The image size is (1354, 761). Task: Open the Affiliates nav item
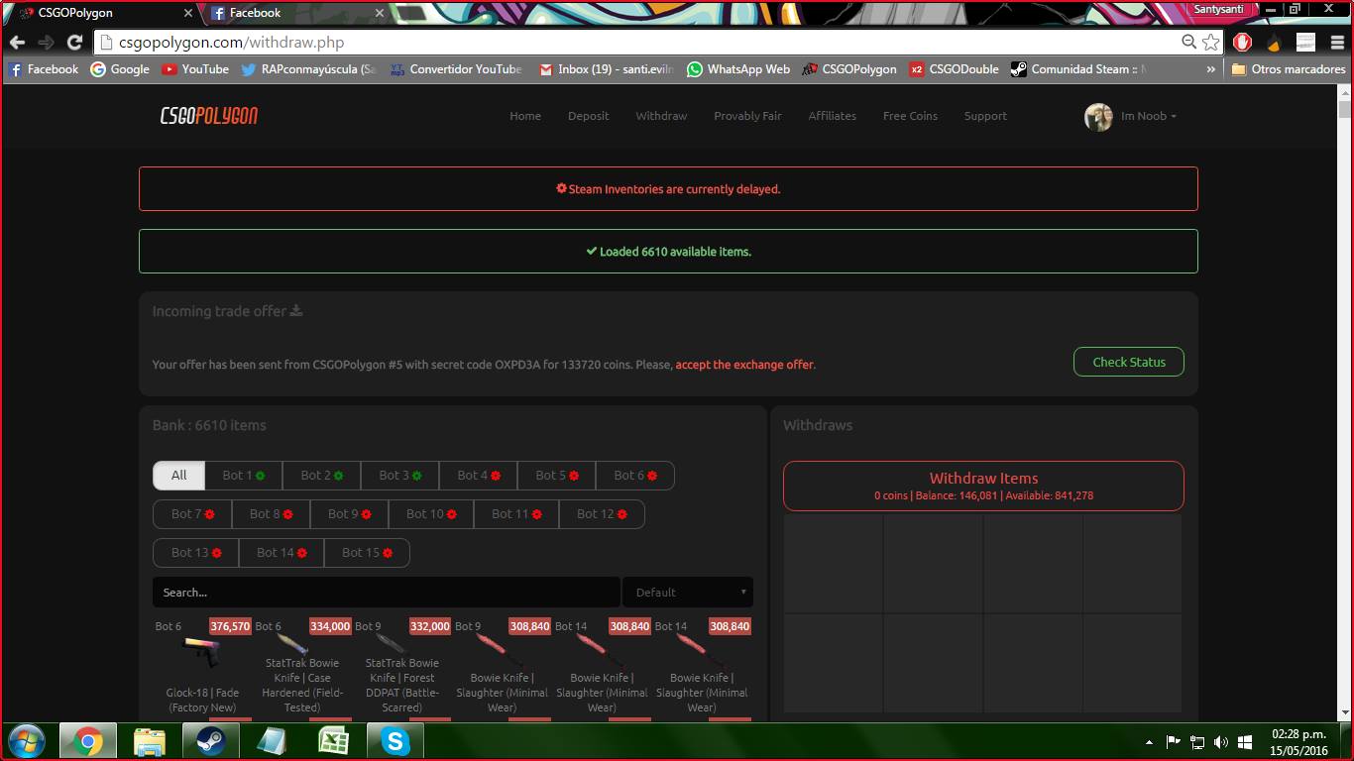(833, 116)
